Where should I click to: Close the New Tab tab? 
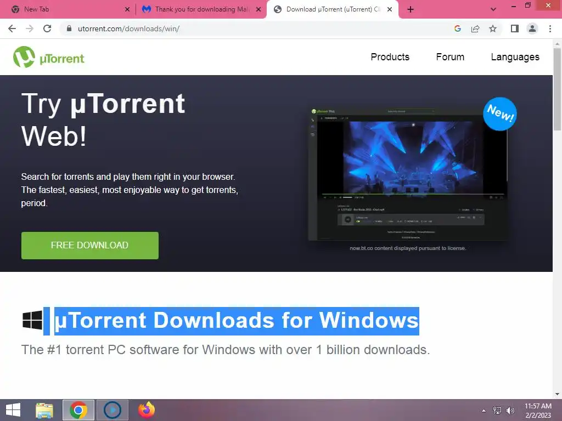click(x=127, y=9)
